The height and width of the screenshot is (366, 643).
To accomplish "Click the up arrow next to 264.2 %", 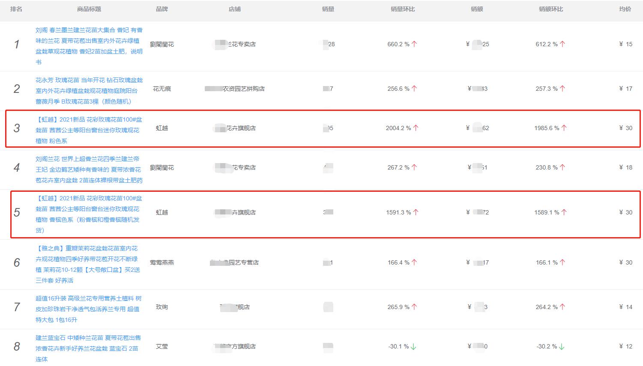I will click(562, 307).
